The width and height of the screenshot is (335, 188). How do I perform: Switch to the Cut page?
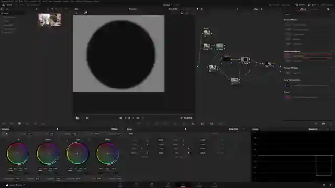[x=136, y=185]
